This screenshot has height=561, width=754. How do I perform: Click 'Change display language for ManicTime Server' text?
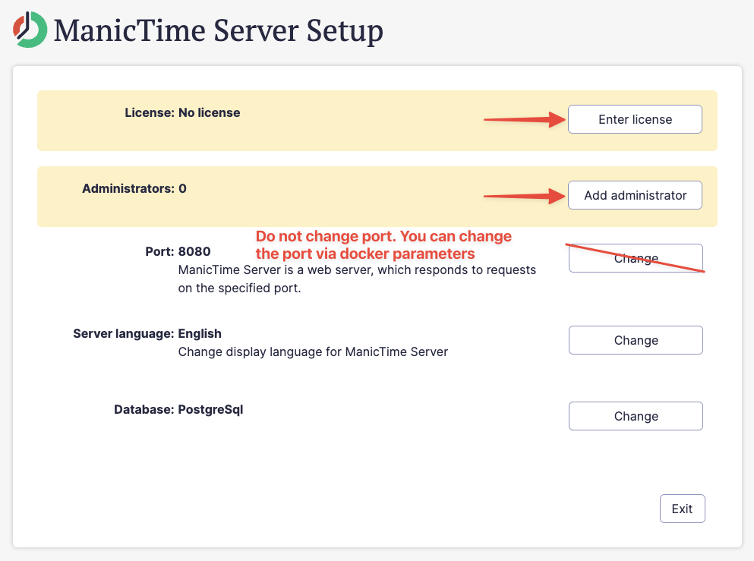(313, 351)
